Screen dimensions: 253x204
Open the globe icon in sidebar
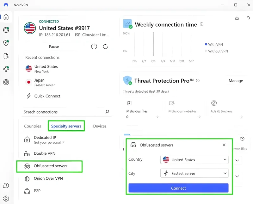point(6,30)
